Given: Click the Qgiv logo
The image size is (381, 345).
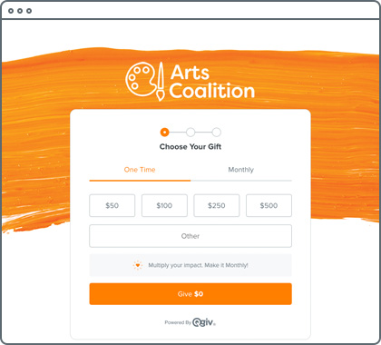Looking at the screenshot, I should [204, 322].
